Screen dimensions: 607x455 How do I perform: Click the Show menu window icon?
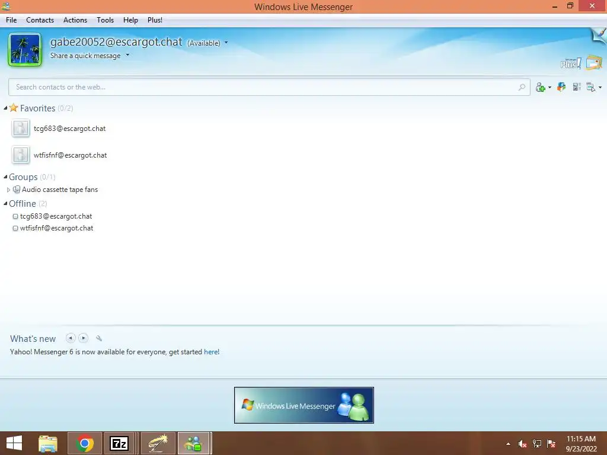point(591,88)
